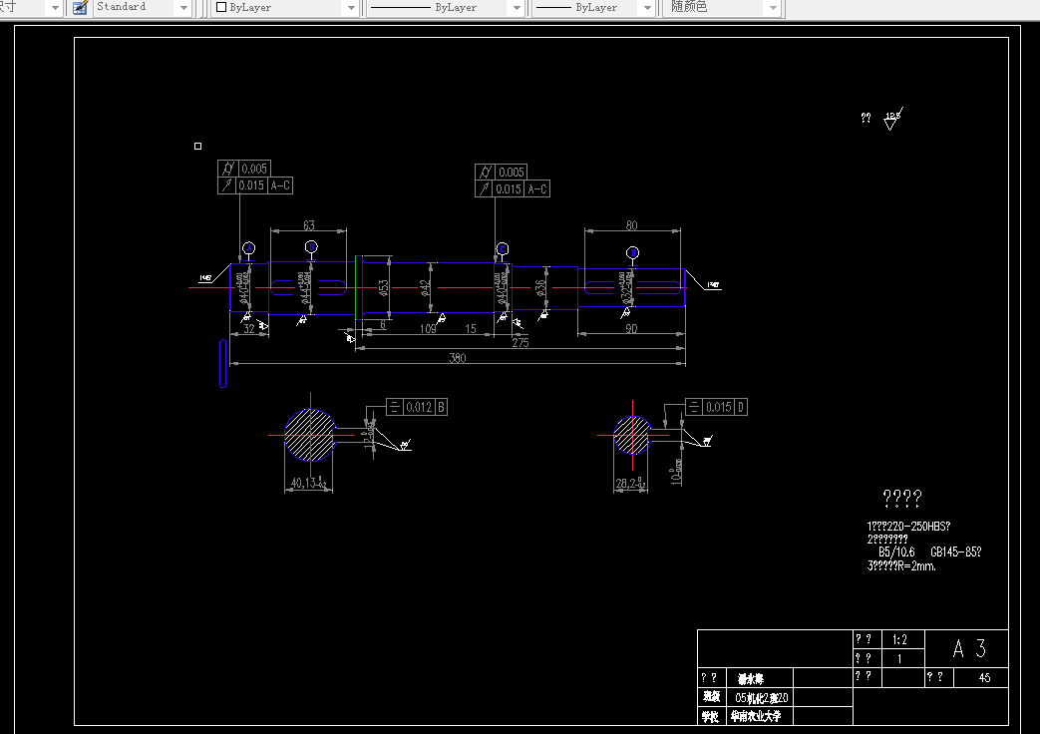The image size is (1040, 734).
Task: Select the 32 dimension below the shaft
Action: [x=248, y=328]
